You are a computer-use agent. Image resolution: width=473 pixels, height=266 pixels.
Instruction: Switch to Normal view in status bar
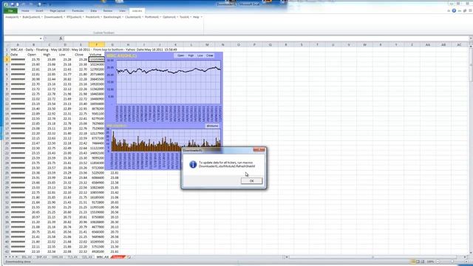(413, 262)
